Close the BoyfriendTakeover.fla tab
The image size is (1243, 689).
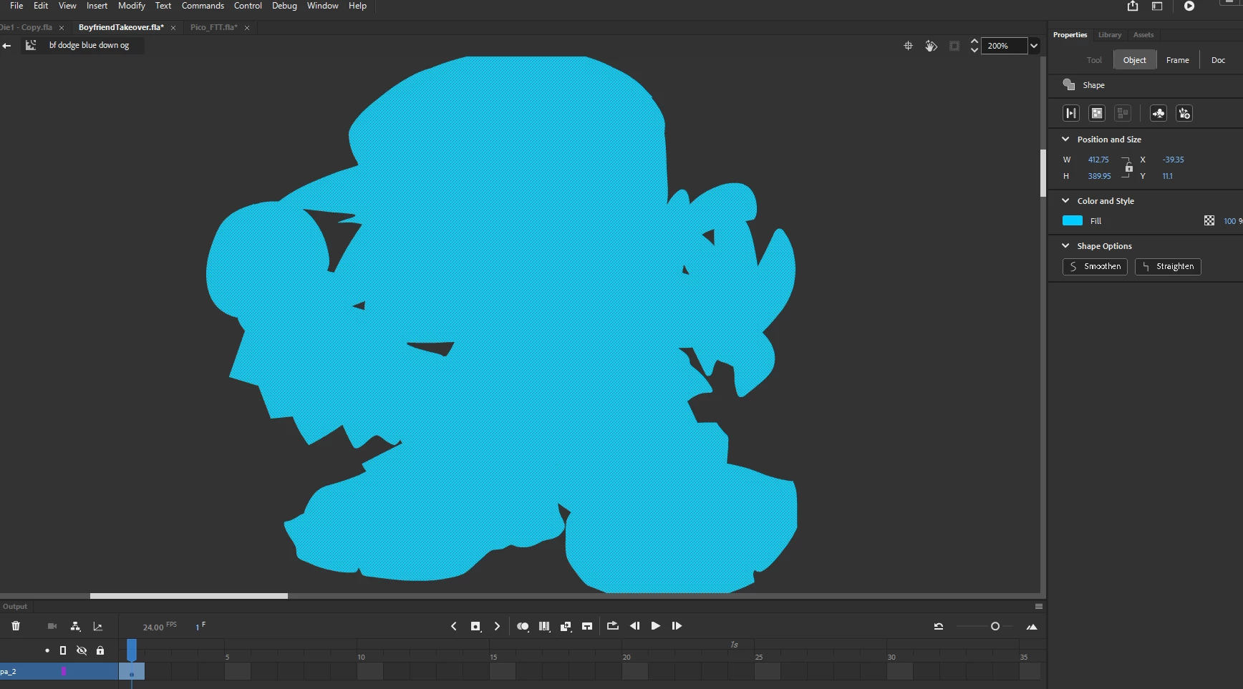[173, 28]
